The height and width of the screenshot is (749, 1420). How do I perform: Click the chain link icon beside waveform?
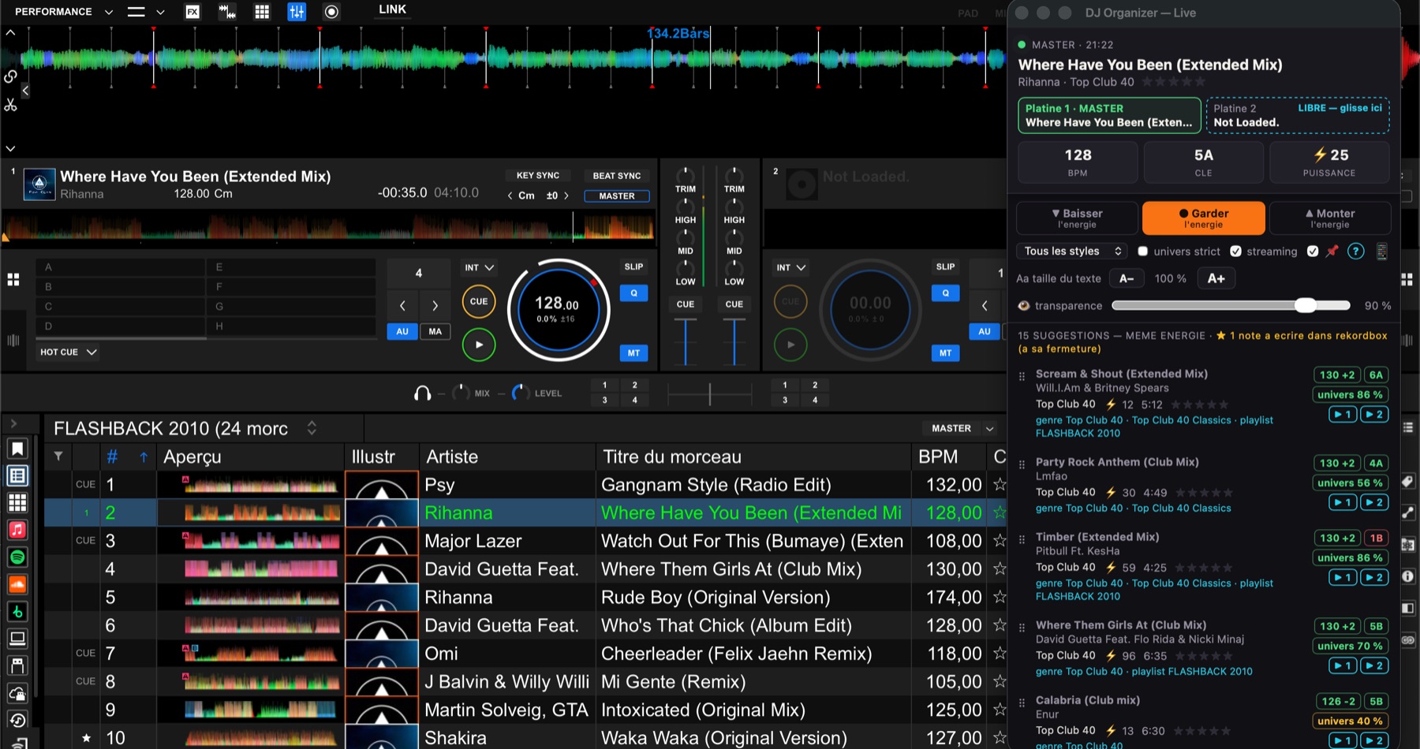click(x=10, y=76)
